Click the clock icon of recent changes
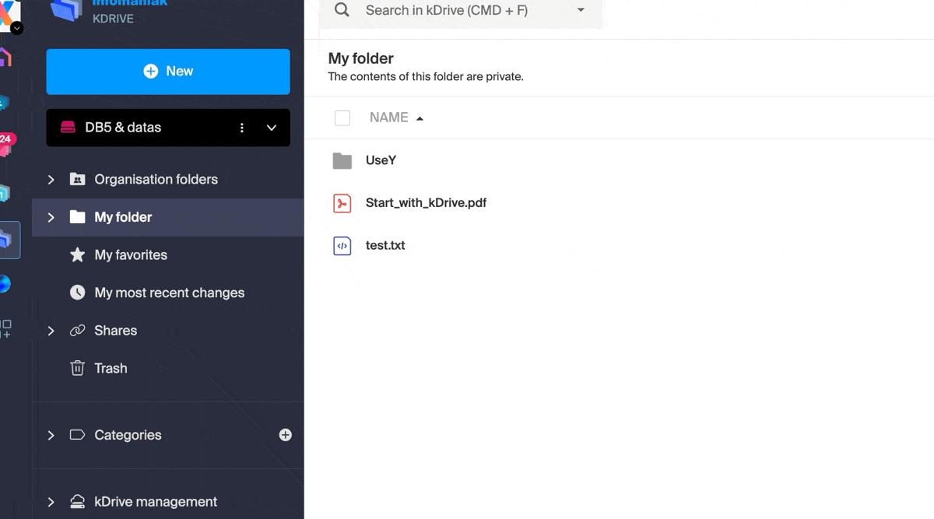934x519 pixels. pyautogui.click(x=77, y=293)
